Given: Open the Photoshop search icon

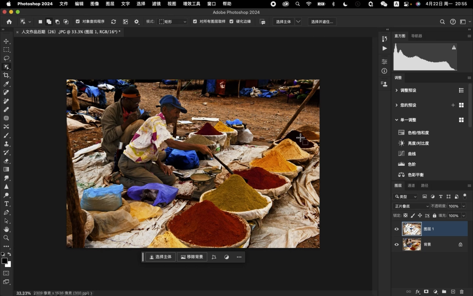Looking at the screenshot, I should [442, 22].
